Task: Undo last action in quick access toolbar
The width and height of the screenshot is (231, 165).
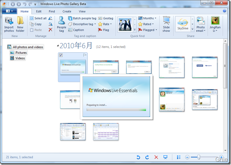Action: point(25,4)
